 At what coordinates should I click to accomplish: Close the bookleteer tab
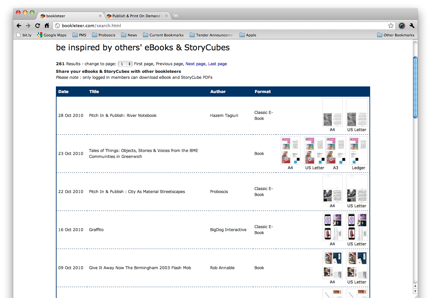100,16
